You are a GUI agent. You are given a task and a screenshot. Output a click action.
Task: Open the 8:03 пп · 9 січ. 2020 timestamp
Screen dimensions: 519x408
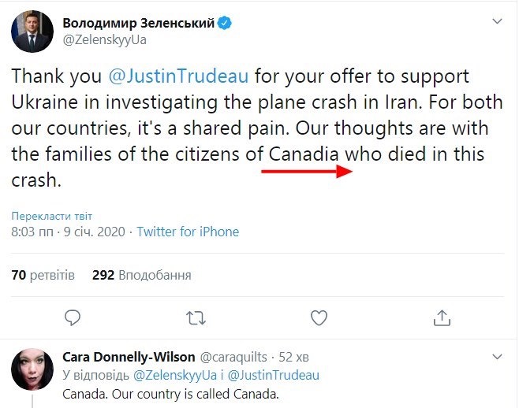(x=68, y=232)
